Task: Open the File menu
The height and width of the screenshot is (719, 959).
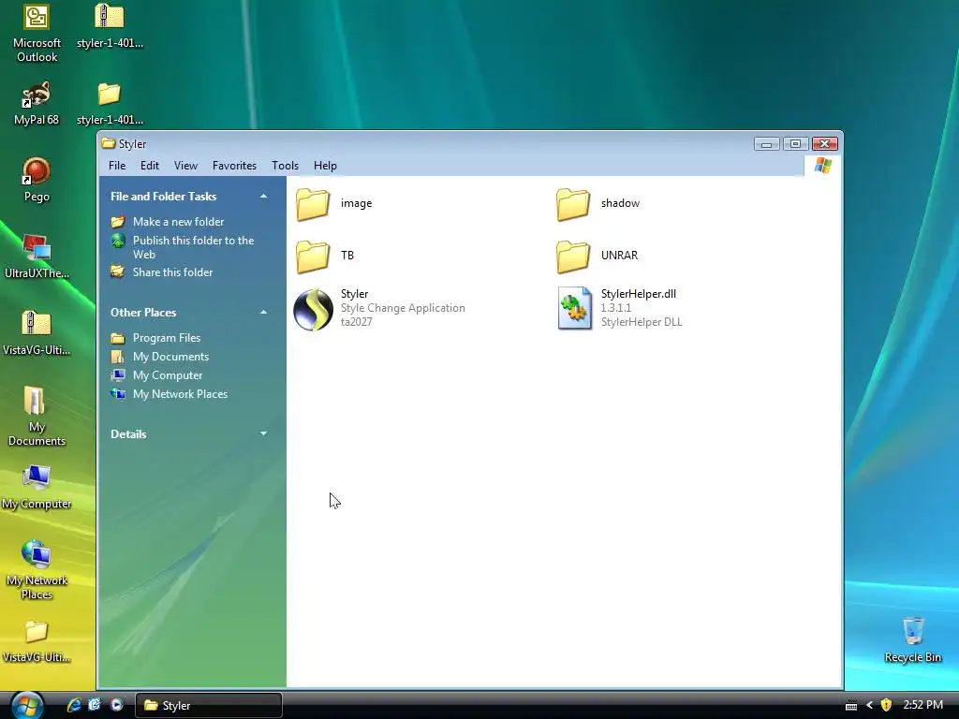Action: pyautogui.click(x=117, y=166)
